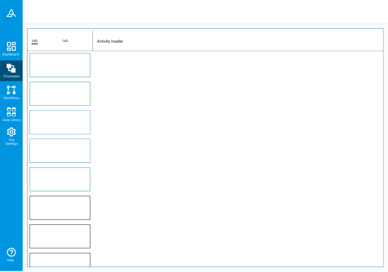Open Org Settings gear icon
388x272 pixels.
coord(11,135)
